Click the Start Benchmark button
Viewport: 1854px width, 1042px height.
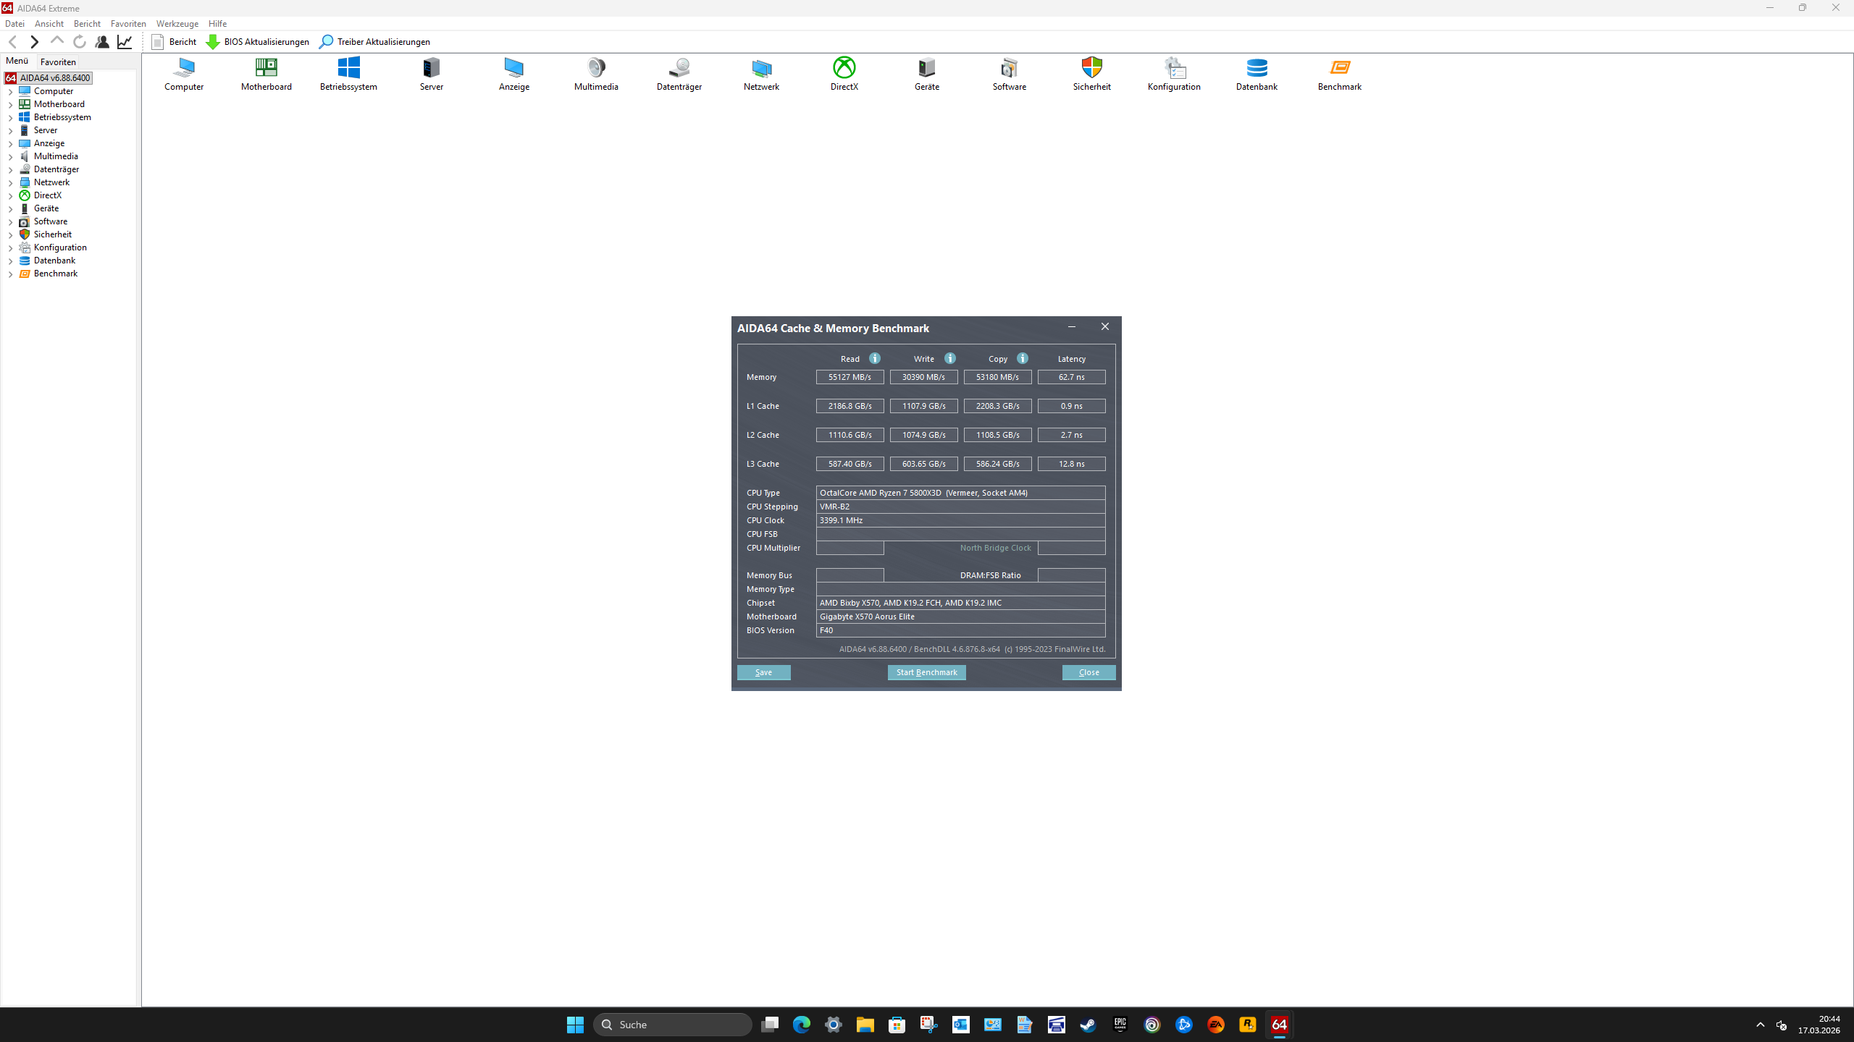coord(926,672)
